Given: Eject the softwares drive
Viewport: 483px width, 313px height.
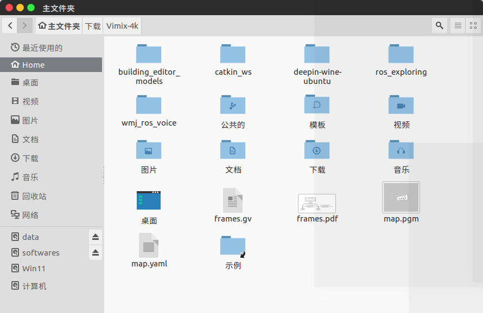Looking at the screenshot, I should coord(96,252).
